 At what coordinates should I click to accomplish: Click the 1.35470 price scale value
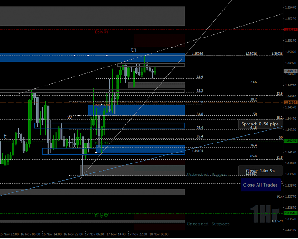click(x=290, y=8)
